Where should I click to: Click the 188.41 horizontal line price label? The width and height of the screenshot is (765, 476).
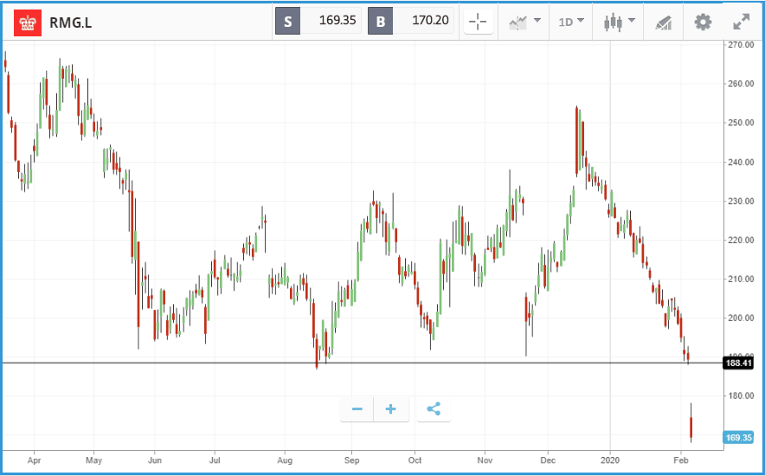pos(737,363)
